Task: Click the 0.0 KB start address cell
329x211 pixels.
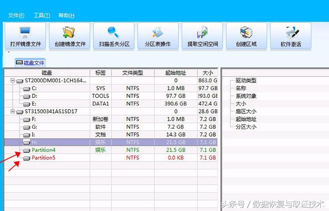Action: [x=175, y=158]
